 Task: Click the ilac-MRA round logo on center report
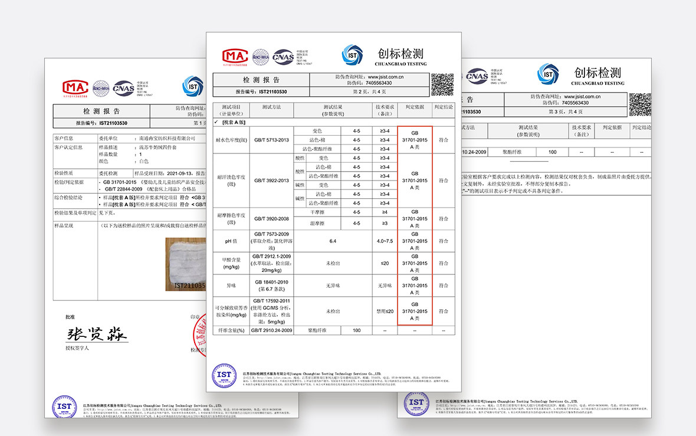click(x=261, y=57)
